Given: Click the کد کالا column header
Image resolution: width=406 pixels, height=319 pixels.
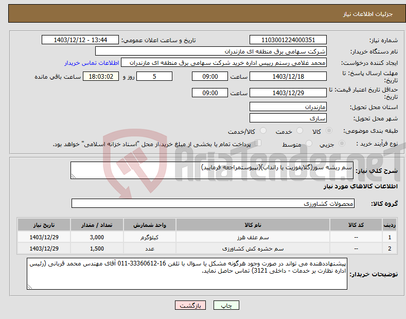Looking at the screenshot, I should 356,225.
